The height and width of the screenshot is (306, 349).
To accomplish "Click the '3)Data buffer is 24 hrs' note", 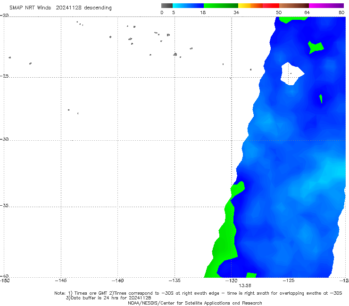I will (108, 298).
